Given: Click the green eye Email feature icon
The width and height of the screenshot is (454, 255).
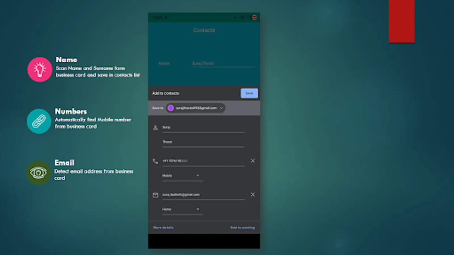Looking at the screenshot, I should [39, 173].
